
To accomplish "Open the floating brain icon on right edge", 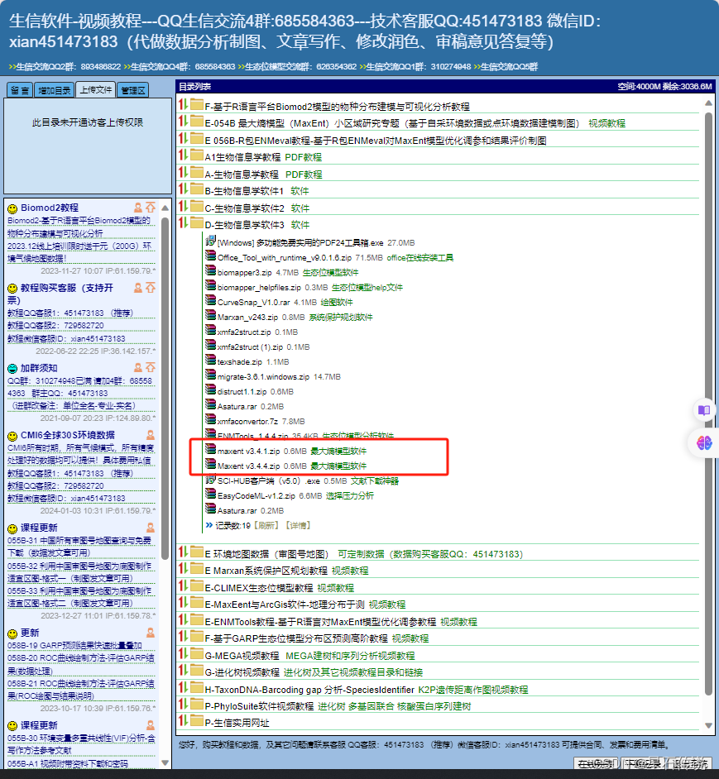I will point(704,442).
